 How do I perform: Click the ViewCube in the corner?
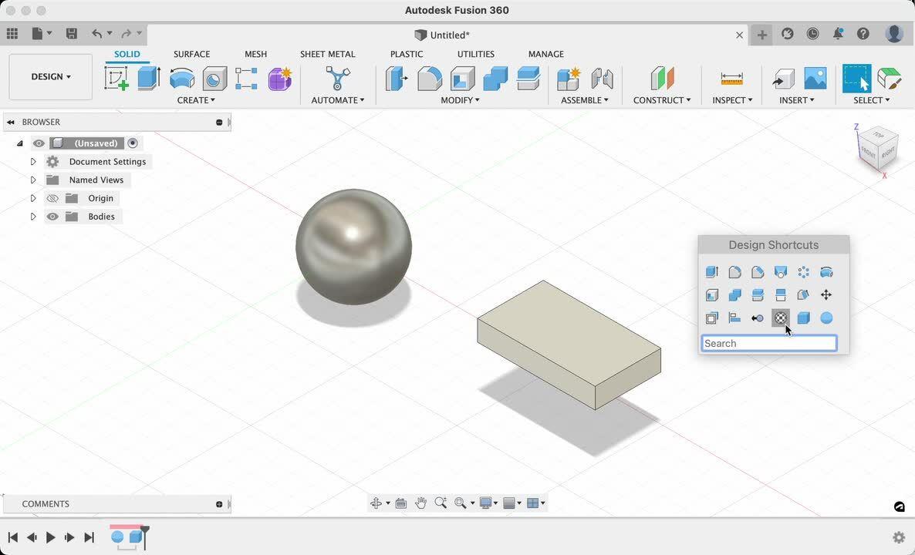tap(876, 148)
